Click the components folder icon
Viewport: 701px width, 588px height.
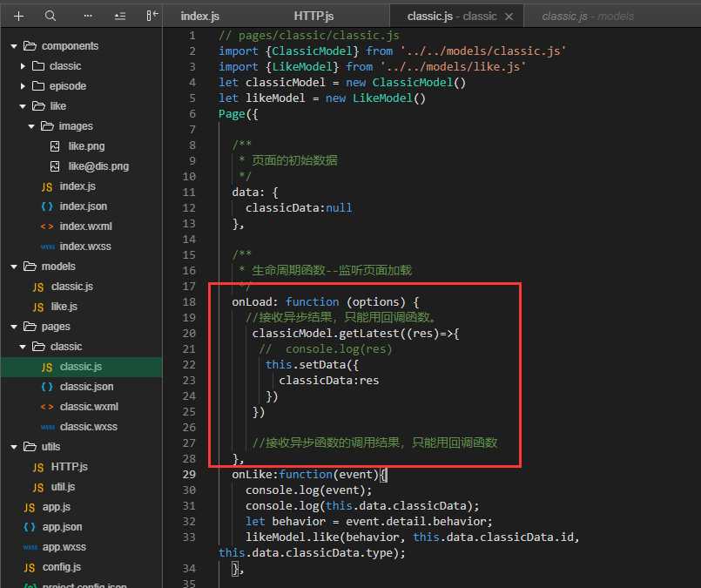30,46
